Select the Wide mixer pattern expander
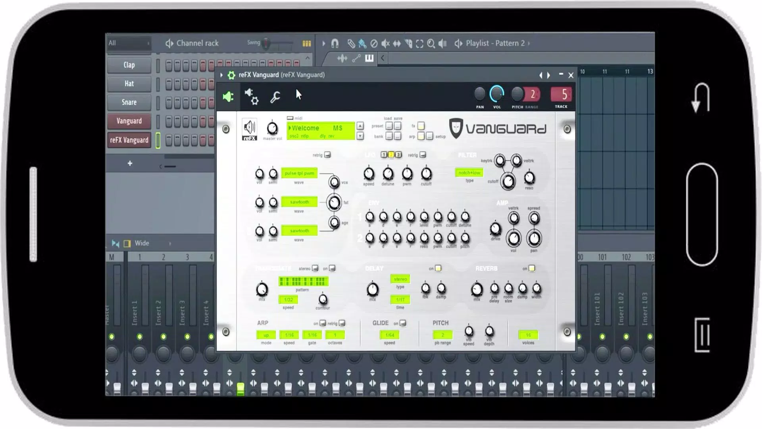The height and width of the screenshot is (429, 762). click(x=169, y=243)
